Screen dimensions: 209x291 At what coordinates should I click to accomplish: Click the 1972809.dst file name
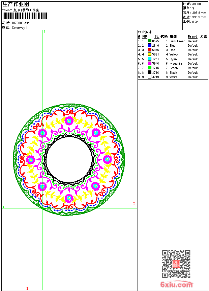(20, 23)
